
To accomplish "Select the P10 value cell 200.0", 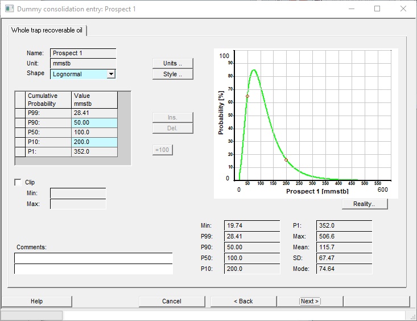I will point(94,142).
